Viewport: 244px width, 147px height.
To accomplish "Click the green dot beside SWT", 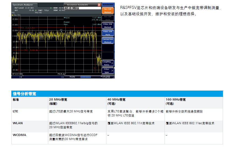I will pos(36,10).
